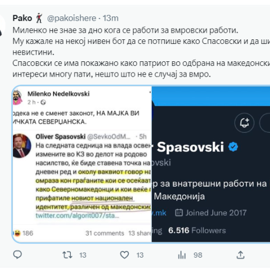
Task: Click the notification bell icon on Spasovski's profile
Action: pyautogui.click(x=244, y=123)
